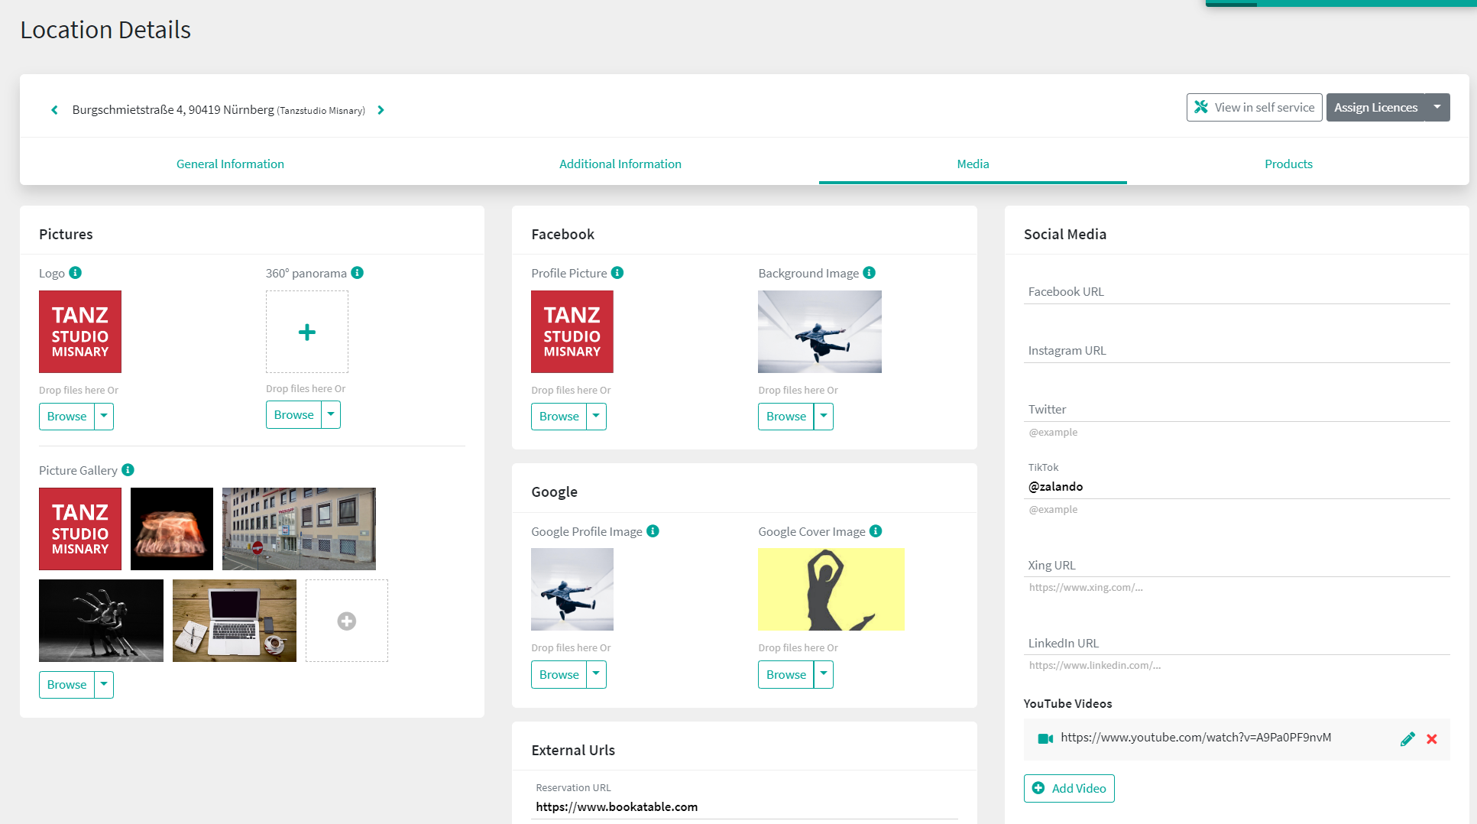
Task: Add 360° panorama via plus placeholder
Action: point(306,332)
